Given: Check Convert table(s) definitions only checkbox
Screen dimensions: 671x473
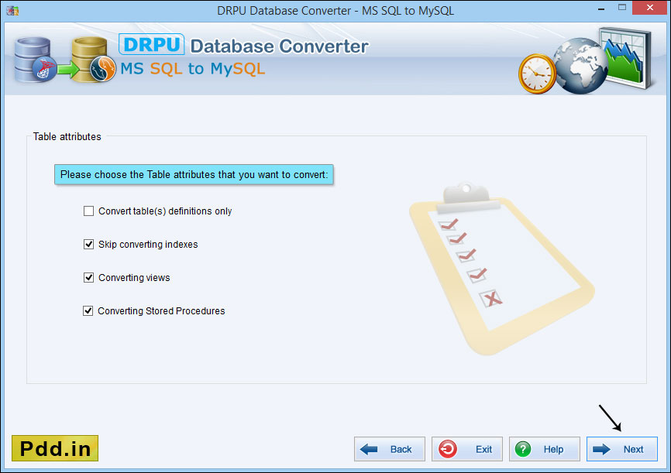Looking at the screenshot, I should (88, 211).
